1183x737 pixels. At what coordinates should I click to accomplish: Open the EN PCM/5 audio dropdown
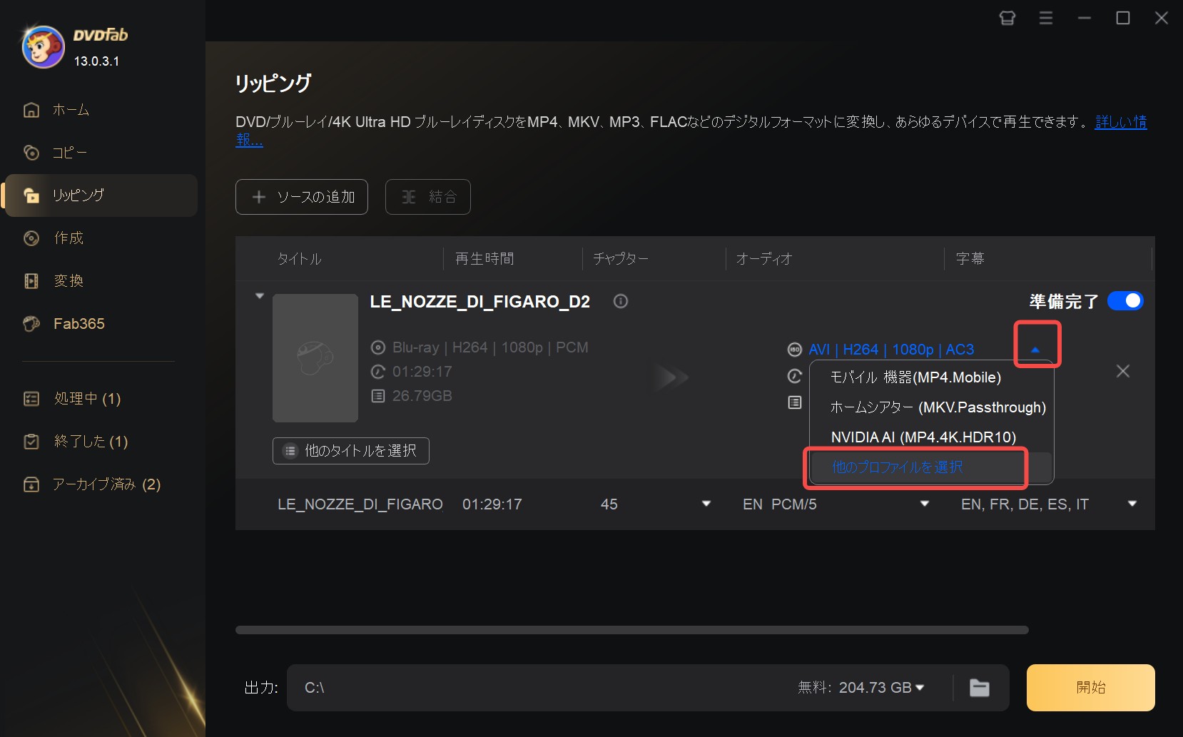point(925,504)
